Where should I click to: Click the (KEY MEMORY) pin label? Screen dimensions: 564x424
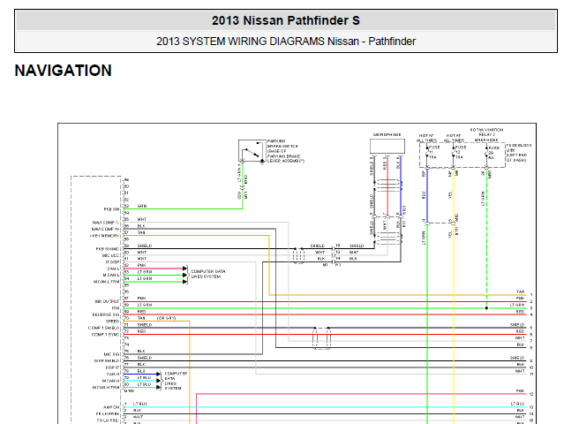[105, 236]
